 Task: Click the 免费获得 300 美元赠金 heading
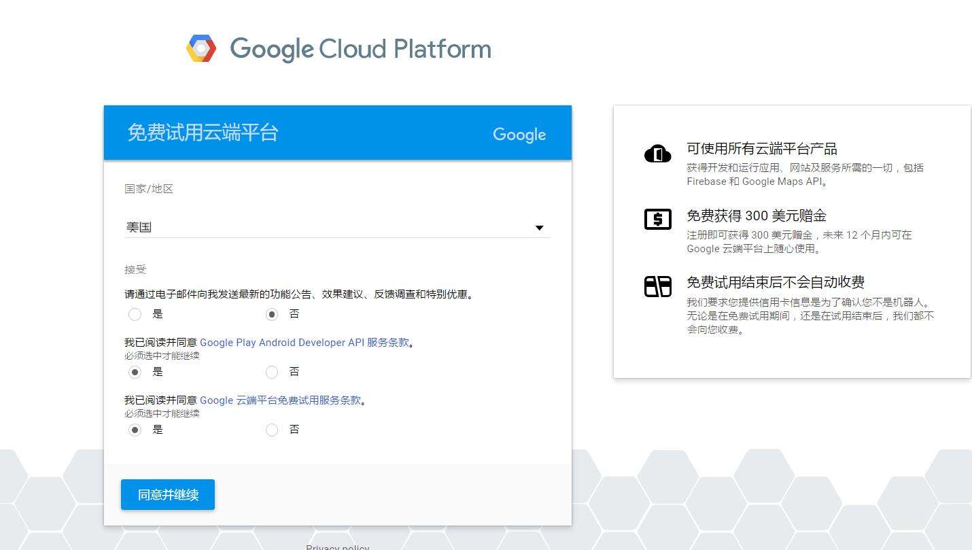click(757, 216)
